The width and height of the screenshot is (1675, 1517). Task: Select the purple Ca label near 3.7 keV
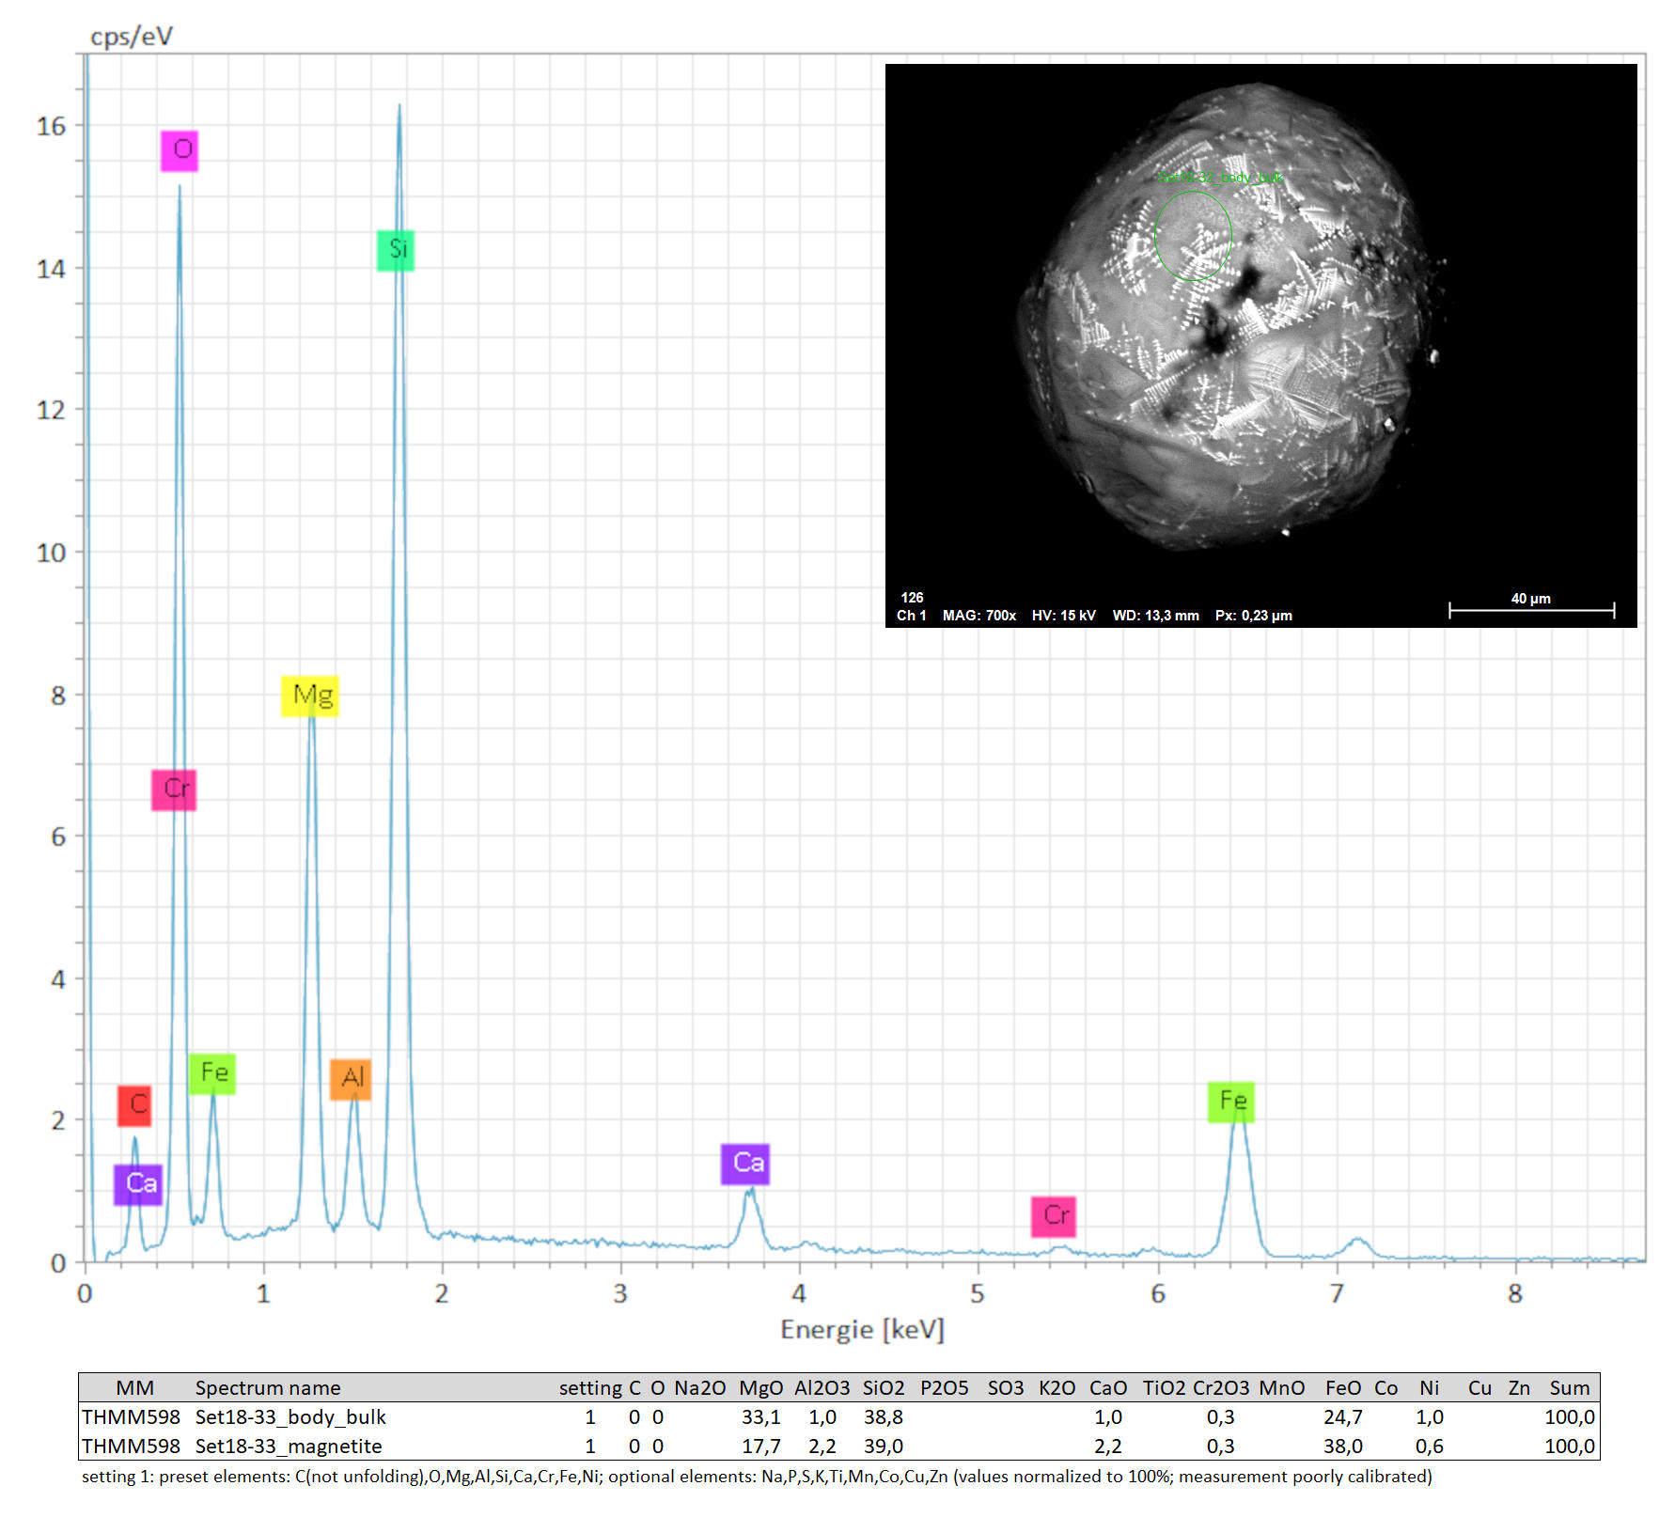tap(745, 1164)
